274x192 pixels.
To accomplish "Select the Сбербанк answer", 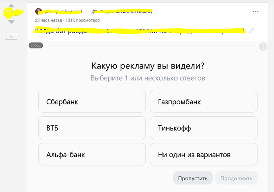I will click(x=92, y=101).
